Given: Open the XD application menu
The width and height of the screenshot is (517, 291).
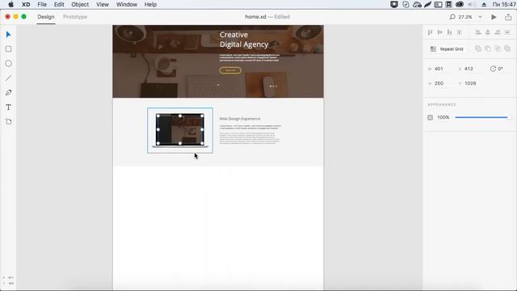Looking at the screenshot, I should (26, 5).
